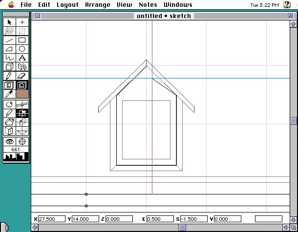The width and height of the screenshot is (298, 232).
Task: Click the horizontal scrollbar right arrow
Action: point(287,228)
